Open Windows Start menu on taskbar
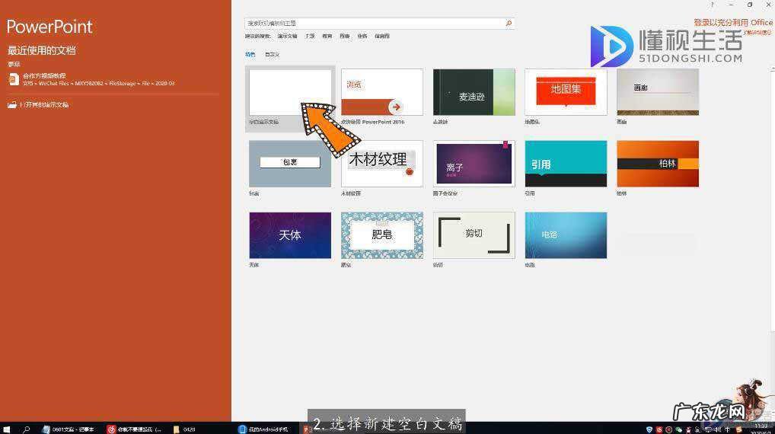This screenshot has height=434, width=775. (7, 429)
